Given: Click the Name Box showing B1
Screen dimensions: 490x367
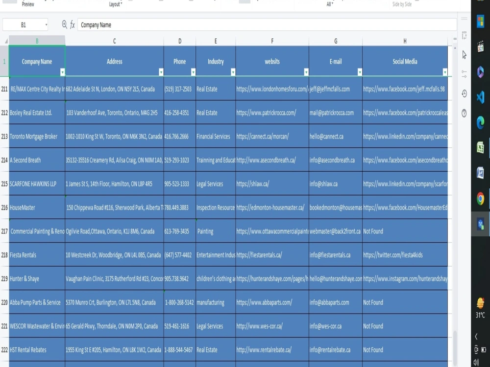Looking at the screenshot, I should point(25,24).
